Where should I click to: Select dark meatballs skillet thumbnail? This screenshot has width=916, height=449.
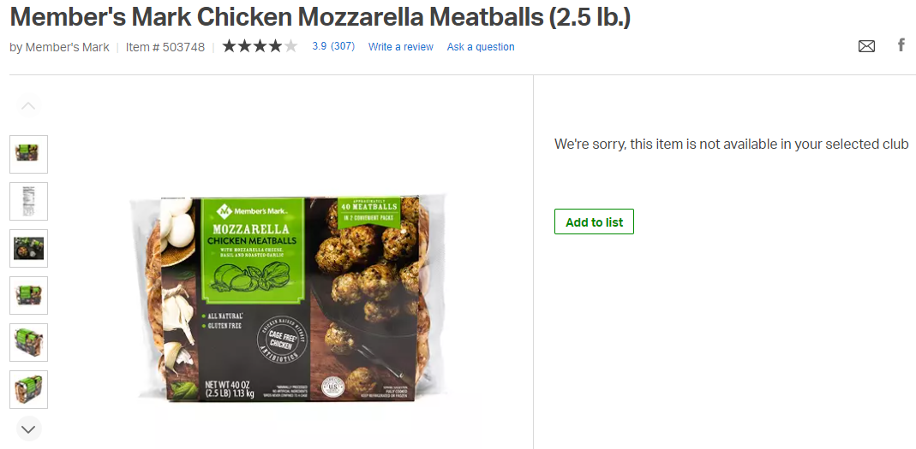(28, 248)
